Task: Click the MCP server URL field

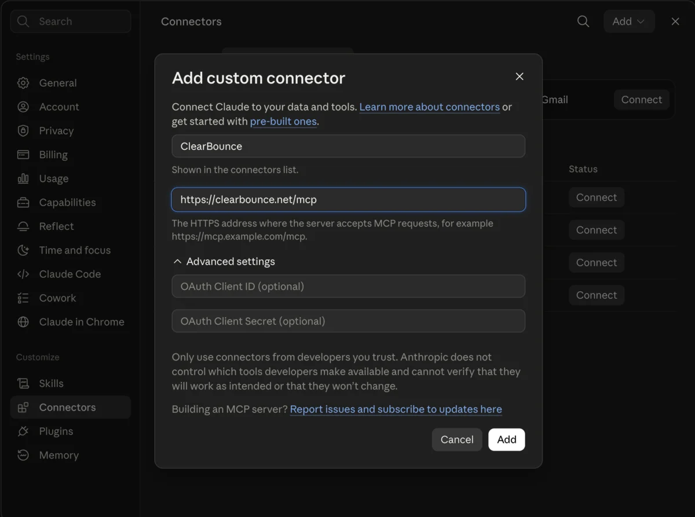Action: [349, 200]
